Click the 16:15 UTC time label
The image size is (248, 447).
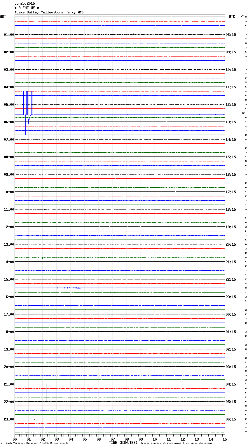click(x=231, y=175)
